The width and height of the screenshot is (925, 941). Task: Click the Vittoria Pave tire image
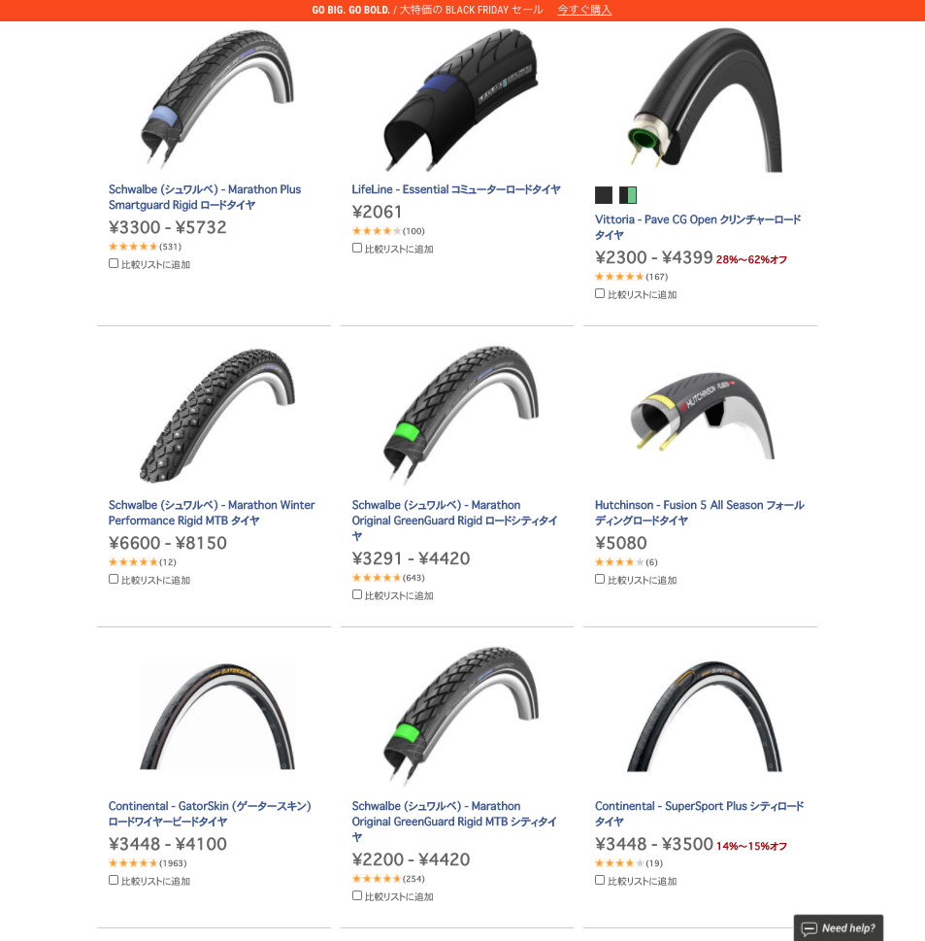click(705, 101)
